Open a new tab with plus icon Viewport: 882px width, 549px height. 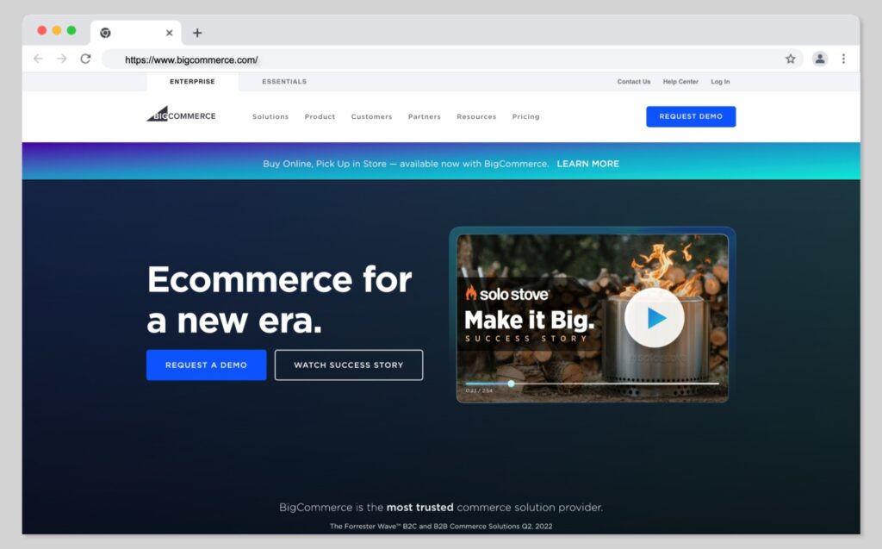click(197, 33)
